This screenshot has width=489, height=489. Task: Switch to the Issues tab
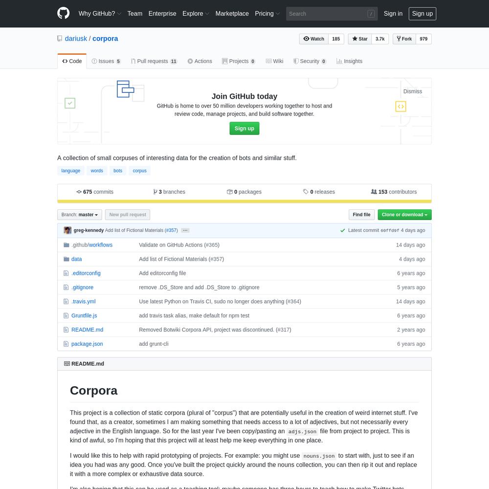(106, 61)
